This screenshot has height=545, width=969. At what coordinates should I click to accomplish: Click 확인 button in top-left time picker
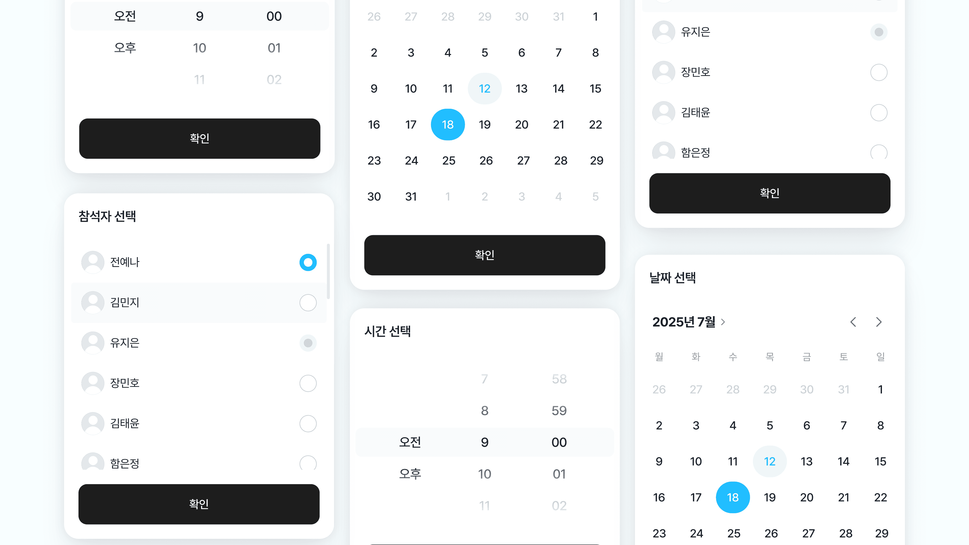coord(199,139)
